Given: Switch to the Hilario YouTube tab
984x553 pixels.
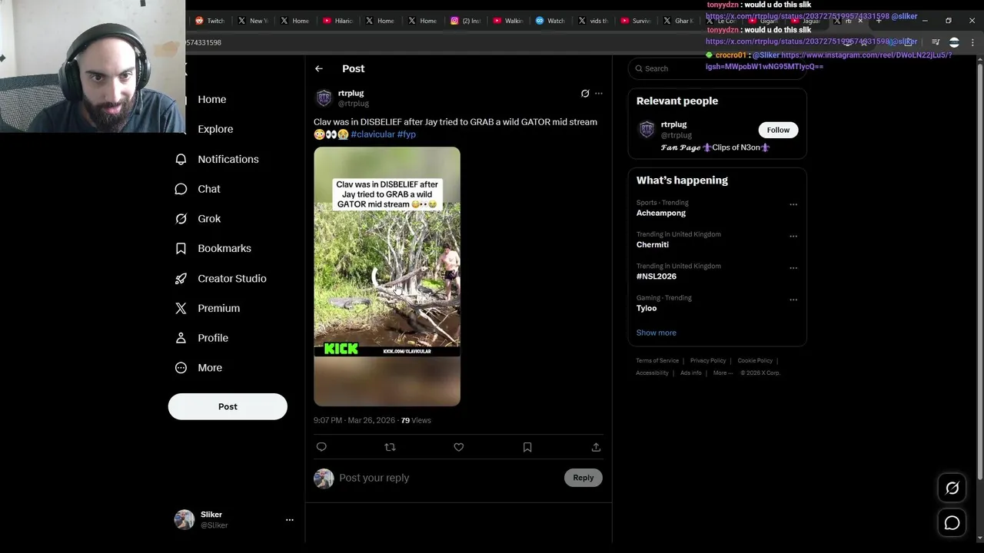Looking at the screenshot, I should tap(337, 21).
